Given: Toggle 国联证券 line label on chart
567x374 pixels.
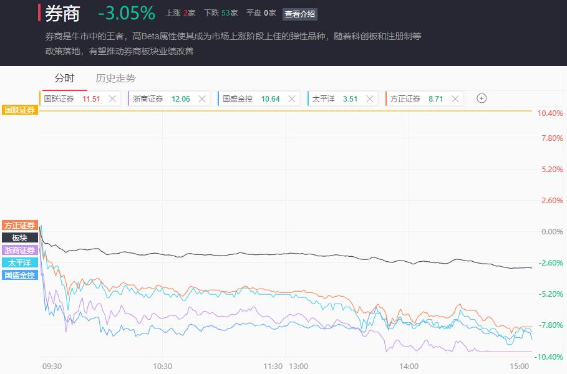Looking at the screenshot, I should pyautogui.click(x=20, y=110).
